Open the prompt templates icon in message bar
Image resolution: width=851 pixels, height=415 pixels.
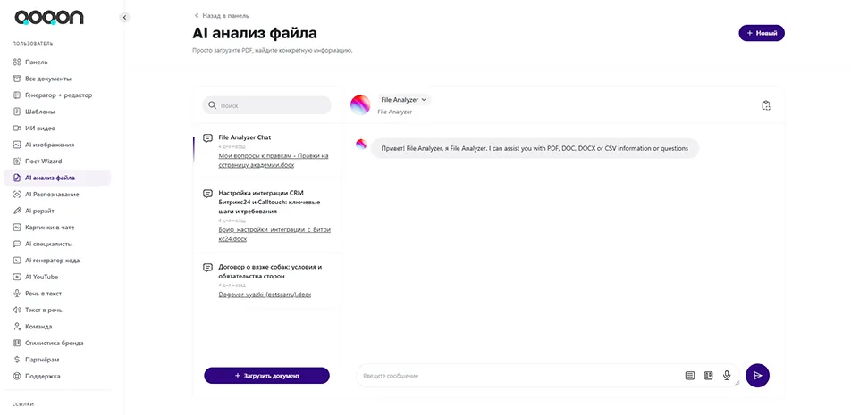point(690,376)
